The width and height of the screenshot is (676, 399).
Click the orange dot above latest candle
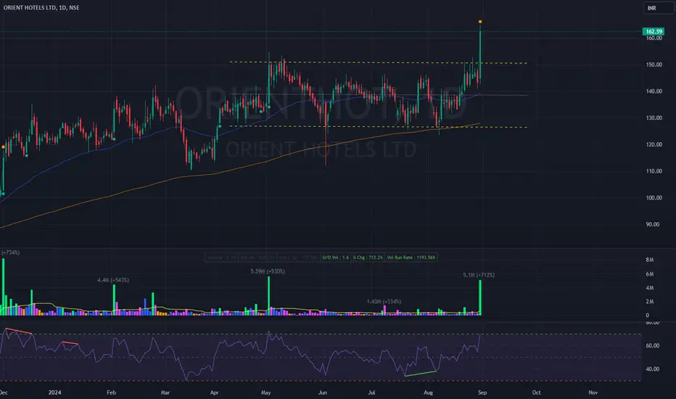tap(480, 22)
